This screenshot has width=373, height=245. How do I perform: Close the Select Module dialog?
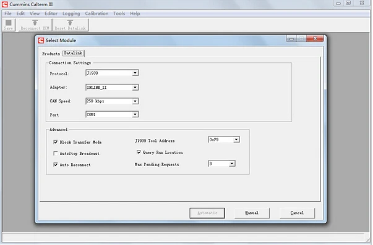pyautogui.click(x=315, y=38)
